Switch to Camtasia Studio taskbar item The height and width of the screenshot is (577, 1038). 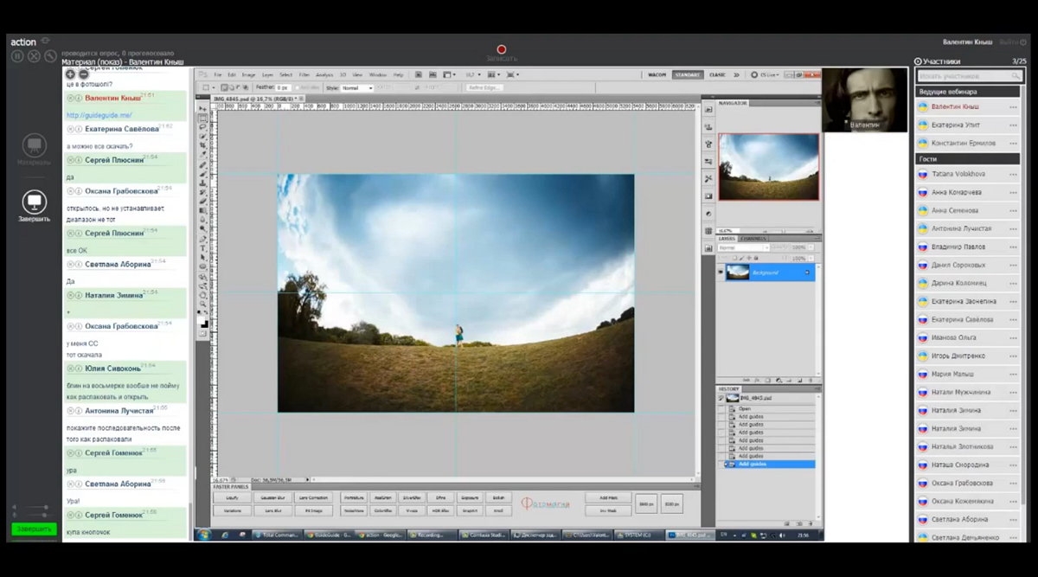coord(484,535)
